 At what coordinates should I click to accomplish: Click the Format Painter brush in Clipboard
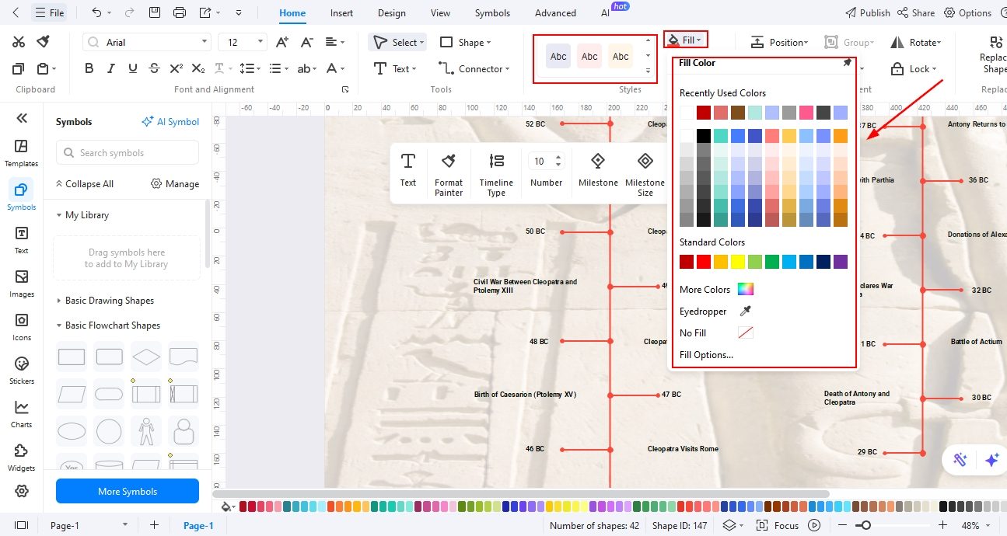pyautogui.click(x=44, y=42)
